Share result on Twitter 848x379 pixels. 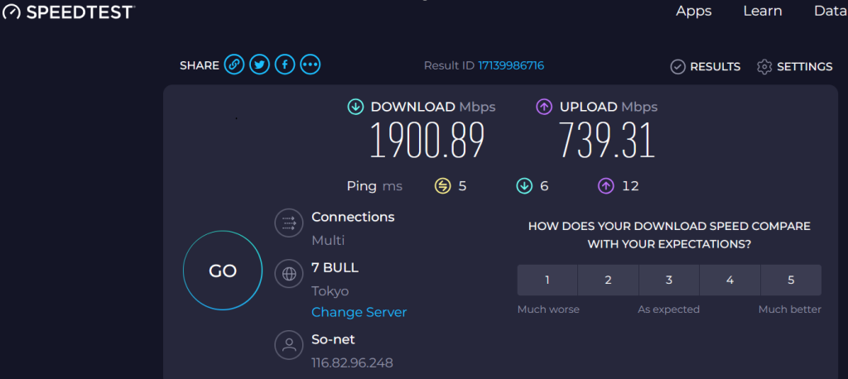click(260, 65)
